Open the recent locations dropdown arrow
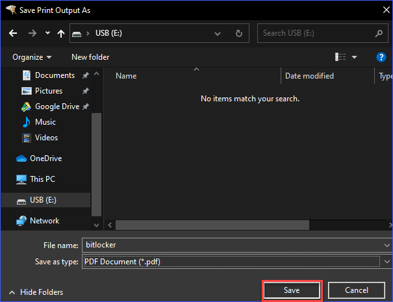 click(x=48, y=33)
